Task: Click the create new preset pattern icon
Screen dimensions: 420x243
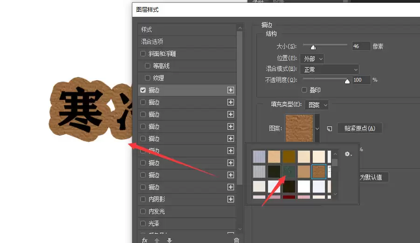Action: (x=330, y=129)
